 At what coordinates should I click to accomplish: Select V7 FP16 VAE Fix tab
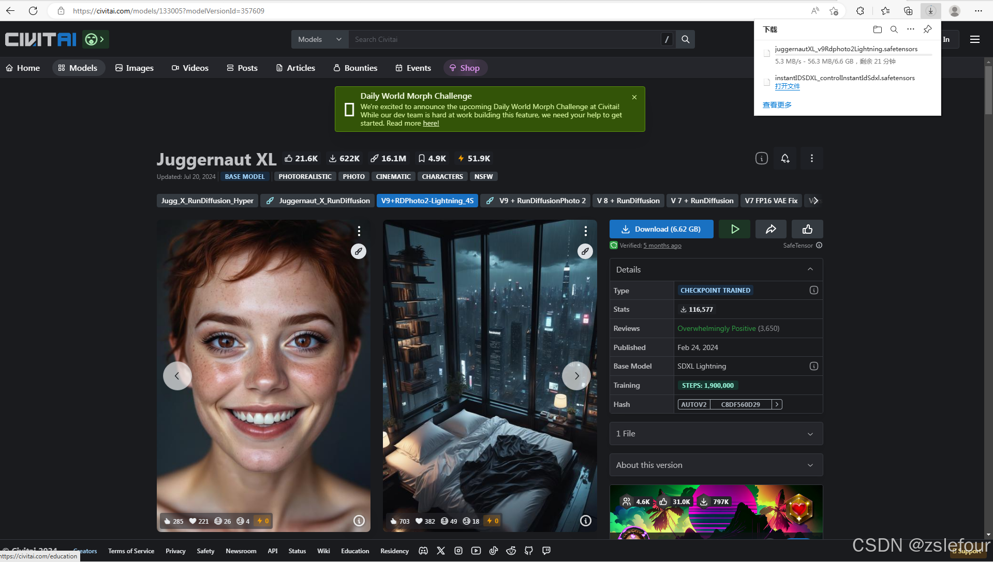coord(771,201)
